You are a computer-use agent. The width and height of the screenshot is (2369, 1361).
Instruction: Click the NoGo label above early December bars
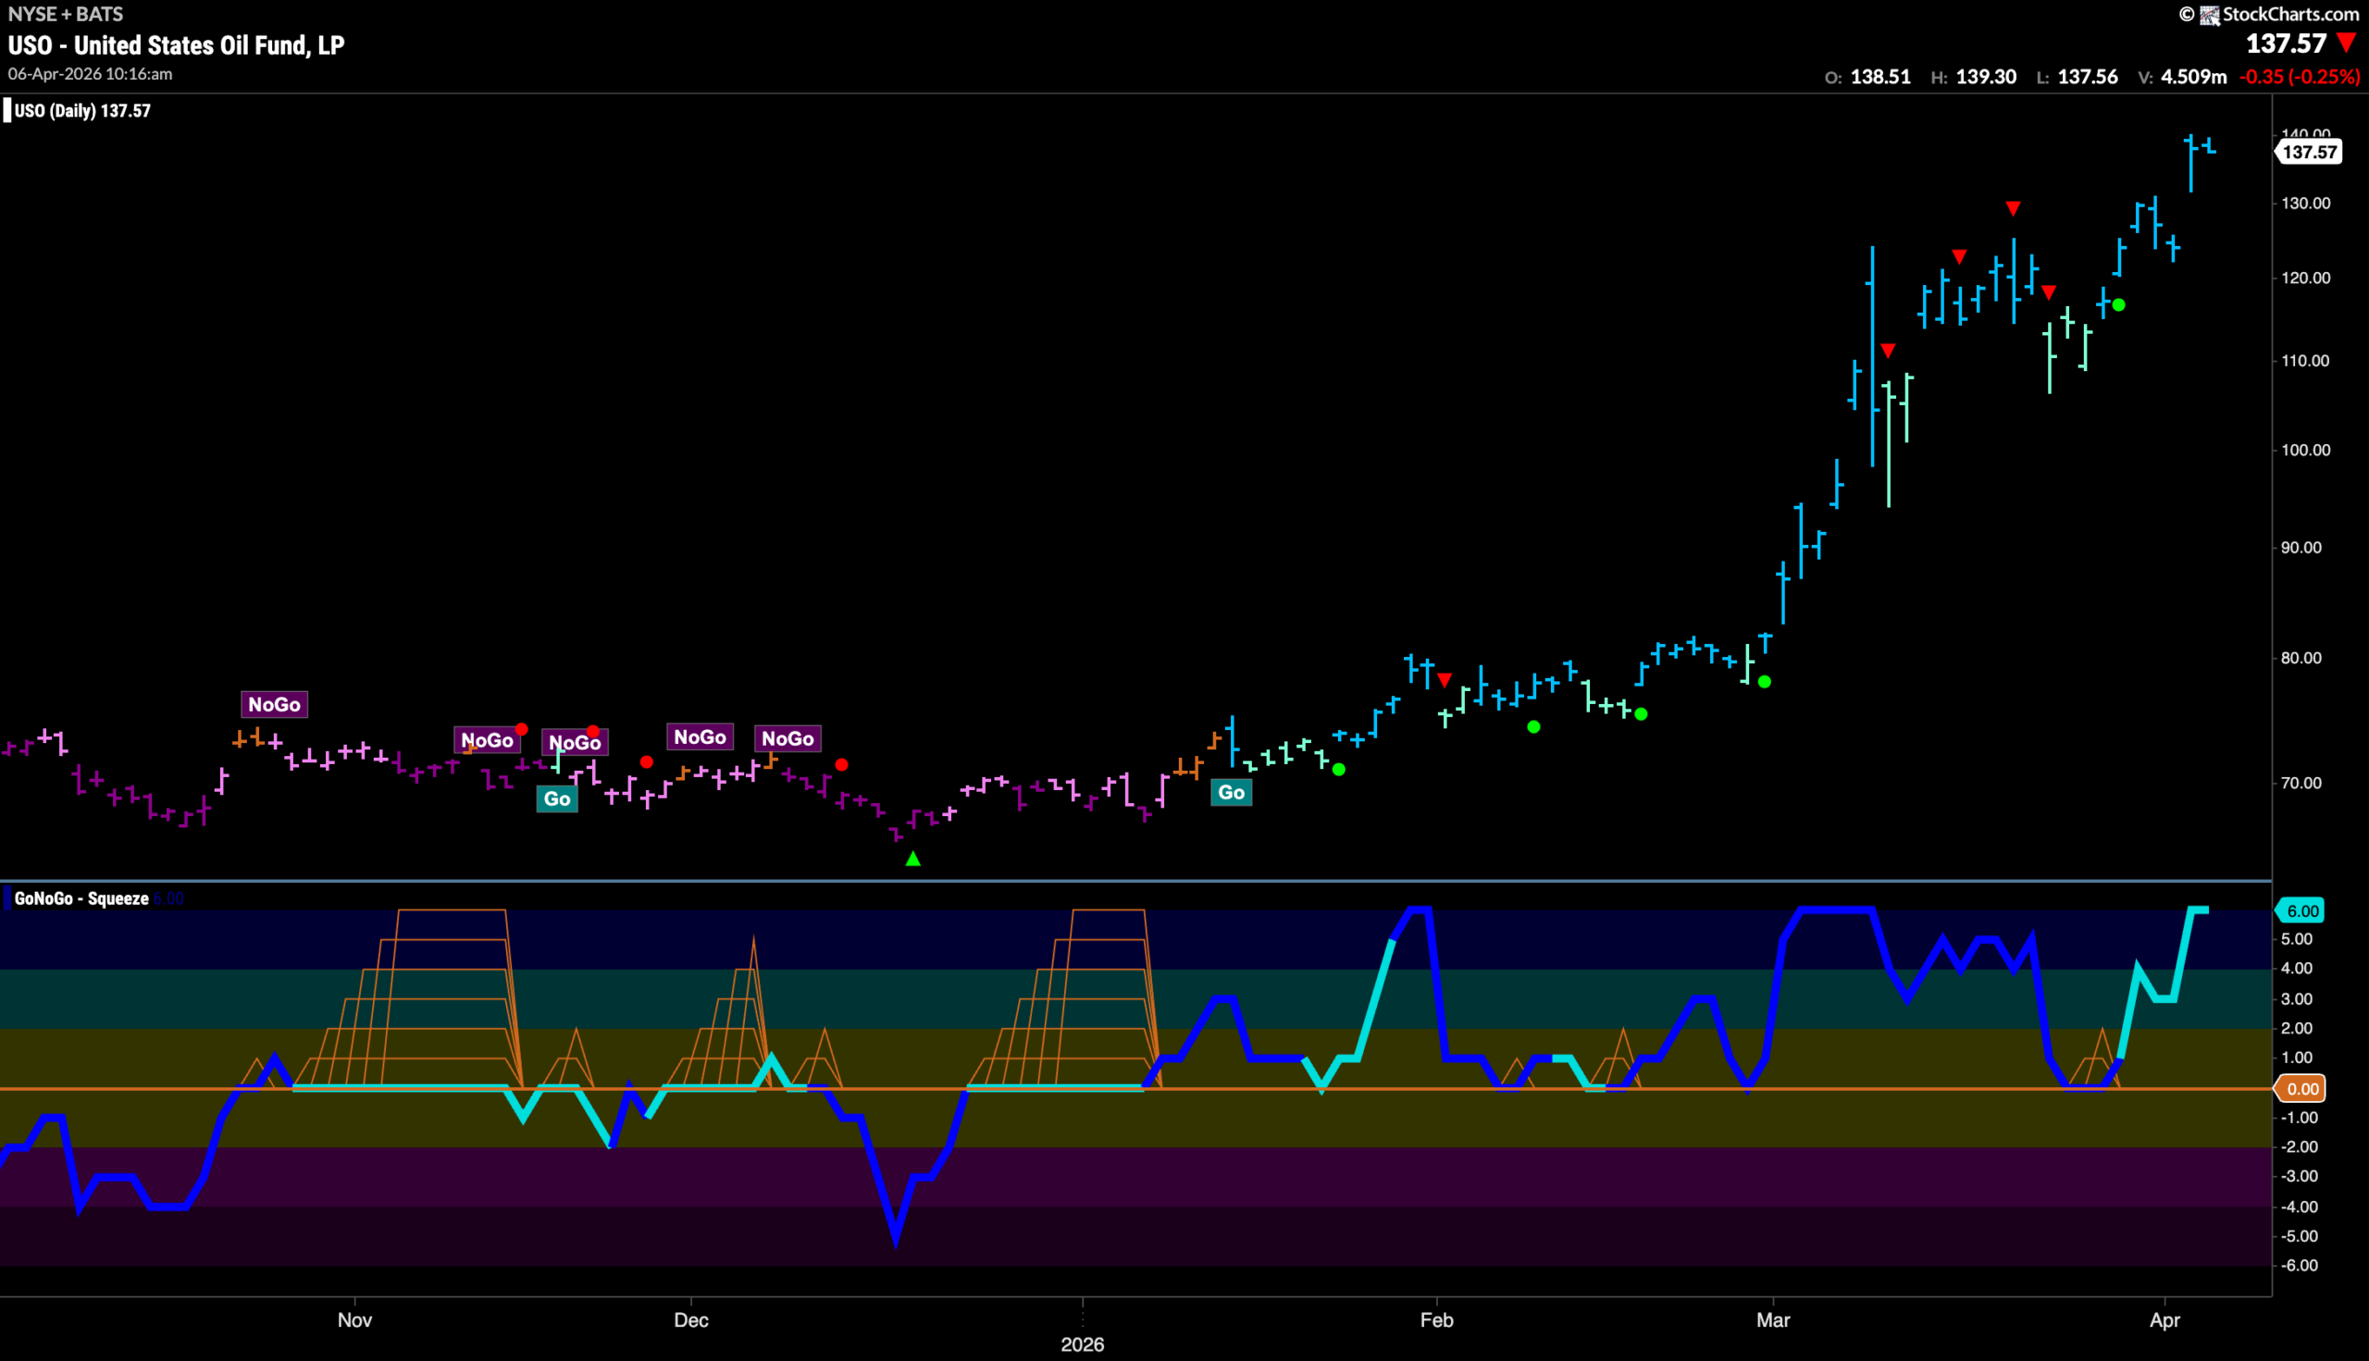701,736
